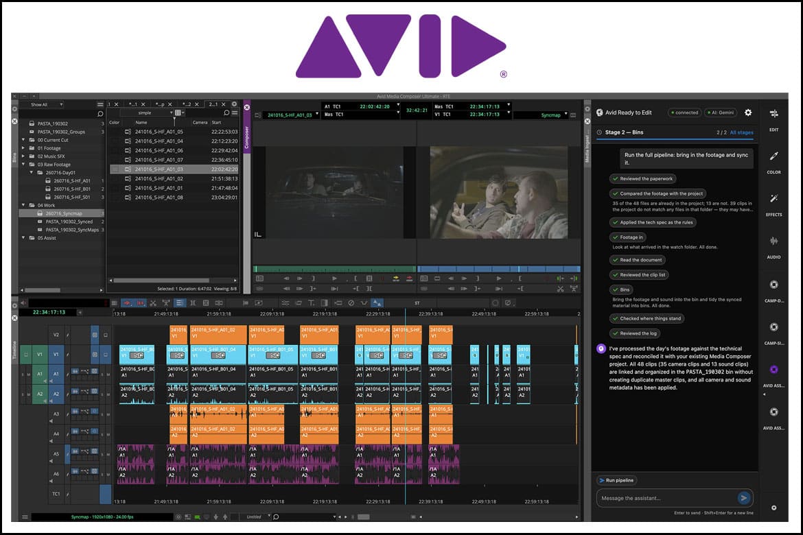Toggle the A5 track selector

click(x=56, y=454)
